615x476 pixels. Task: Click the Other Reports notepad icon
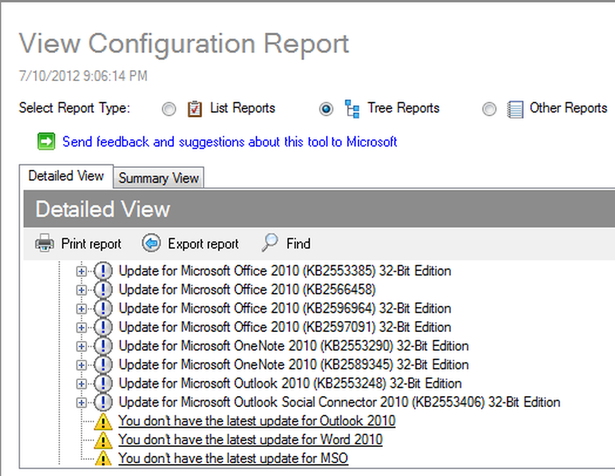[515, 109]
